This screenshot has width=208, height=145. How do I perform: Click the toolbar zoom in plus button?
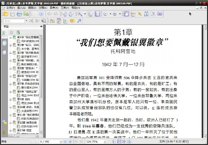tap(115, 14)
